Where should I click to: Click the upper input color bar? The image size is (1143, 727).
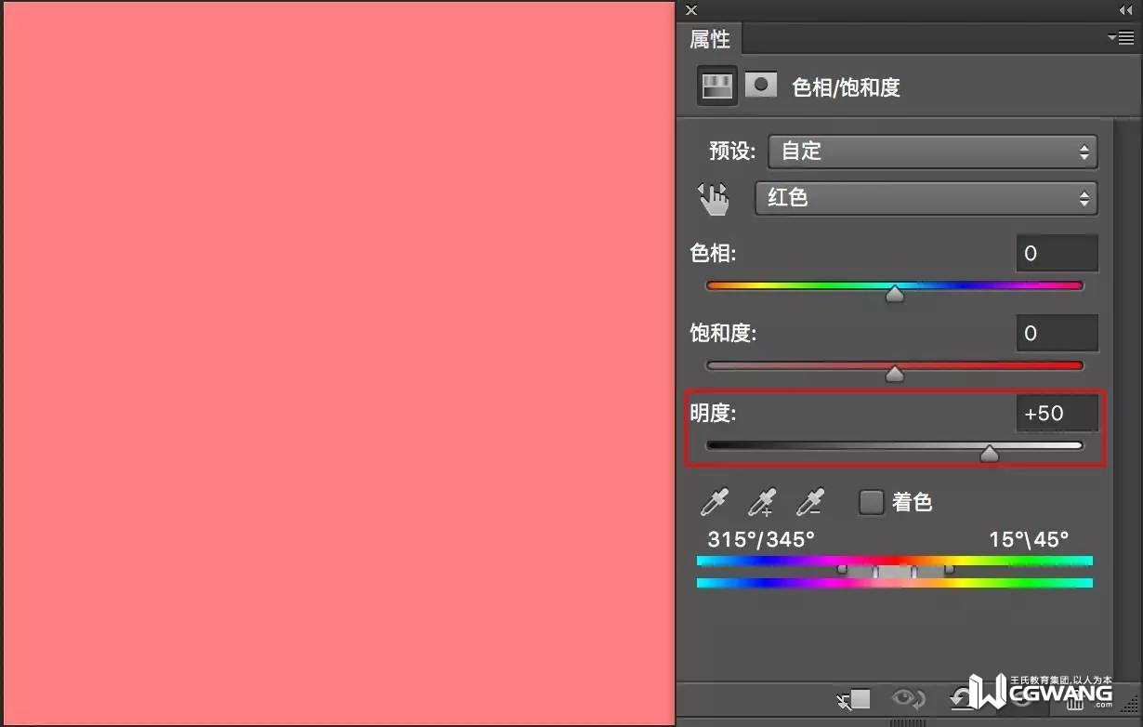894,561
